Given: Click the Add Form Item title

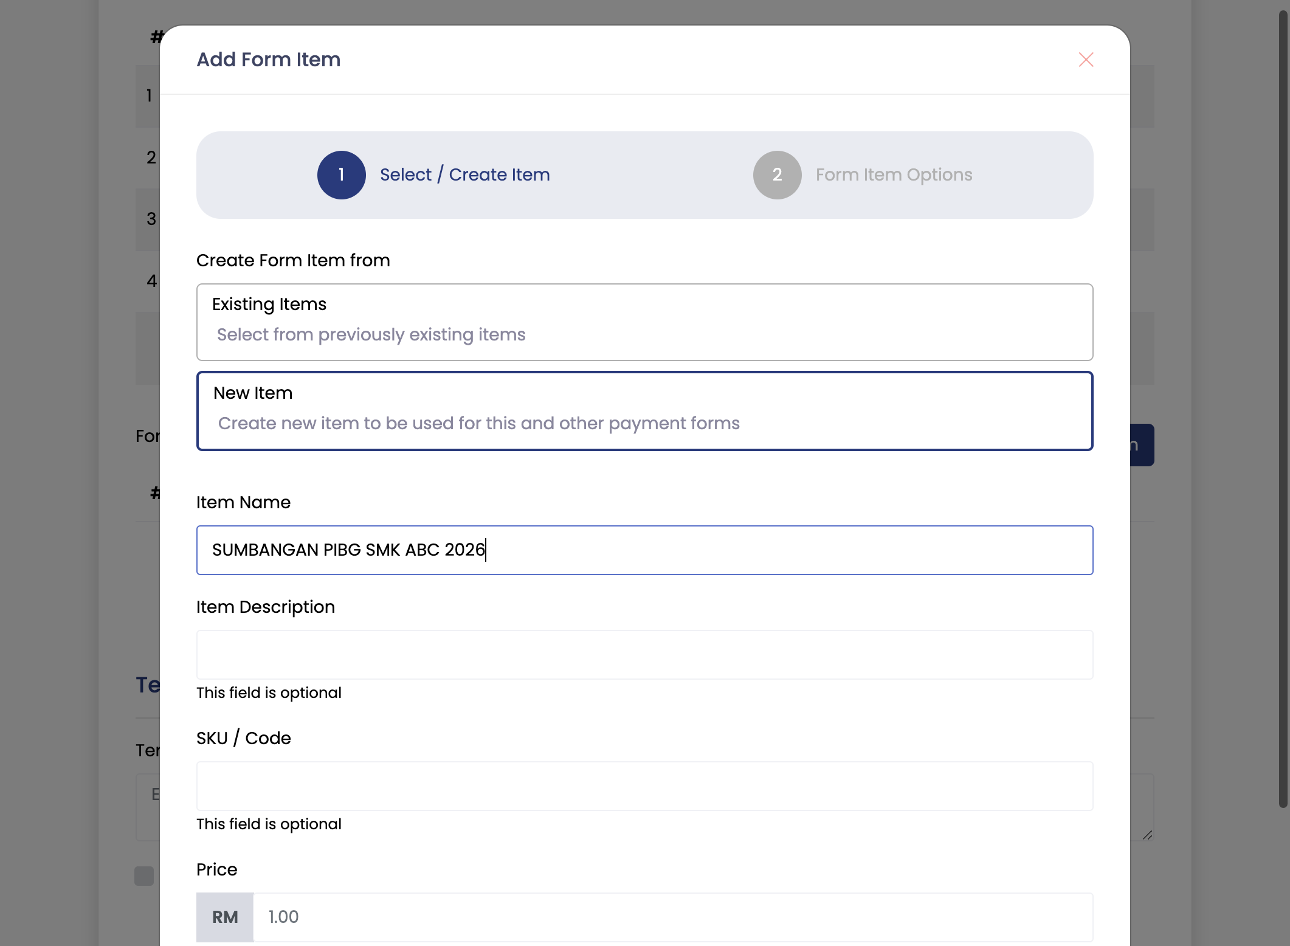Looking at the screenshot, I should (269, 60).
